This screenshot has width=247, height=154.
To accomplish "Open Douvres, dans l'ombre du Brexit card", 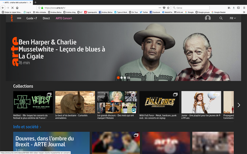I will coord(52,143).
